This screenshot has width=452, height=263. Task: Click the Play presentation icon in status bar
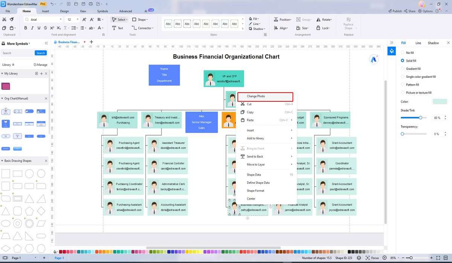pyautogui.click(x=385, y=258)
